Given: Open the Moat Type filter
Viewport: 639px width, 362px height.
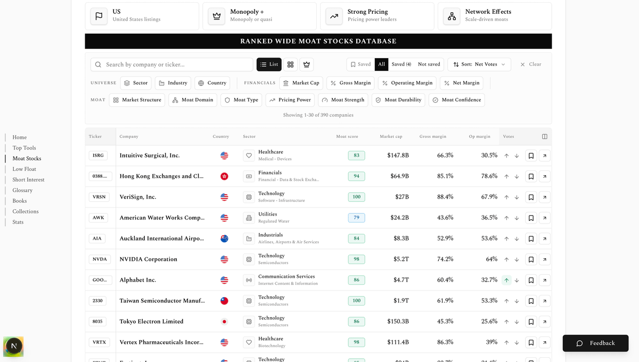Looking at the screenshot, I should (x=241, y=100).
